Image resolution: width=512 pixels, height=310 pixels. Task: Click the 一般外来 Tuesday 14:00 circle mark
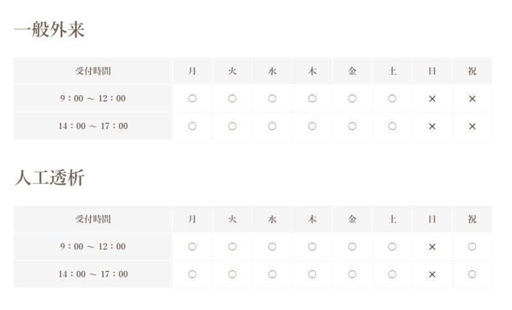(232, 127)
